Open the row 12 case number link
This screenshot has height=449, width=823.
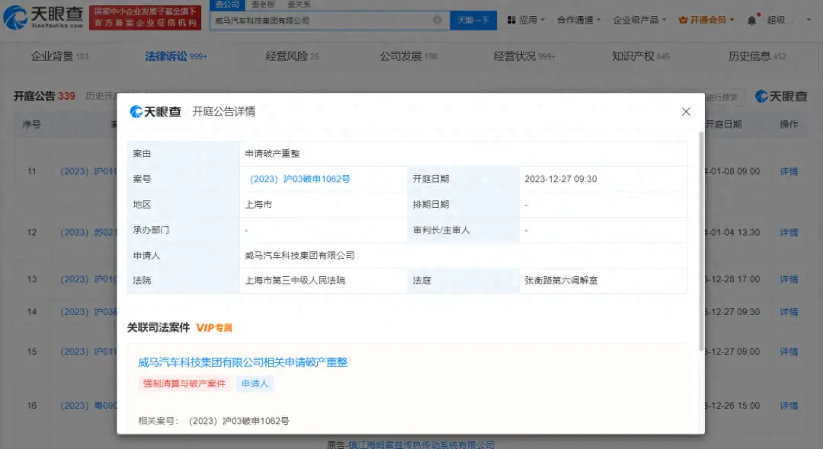coord(88,233)
